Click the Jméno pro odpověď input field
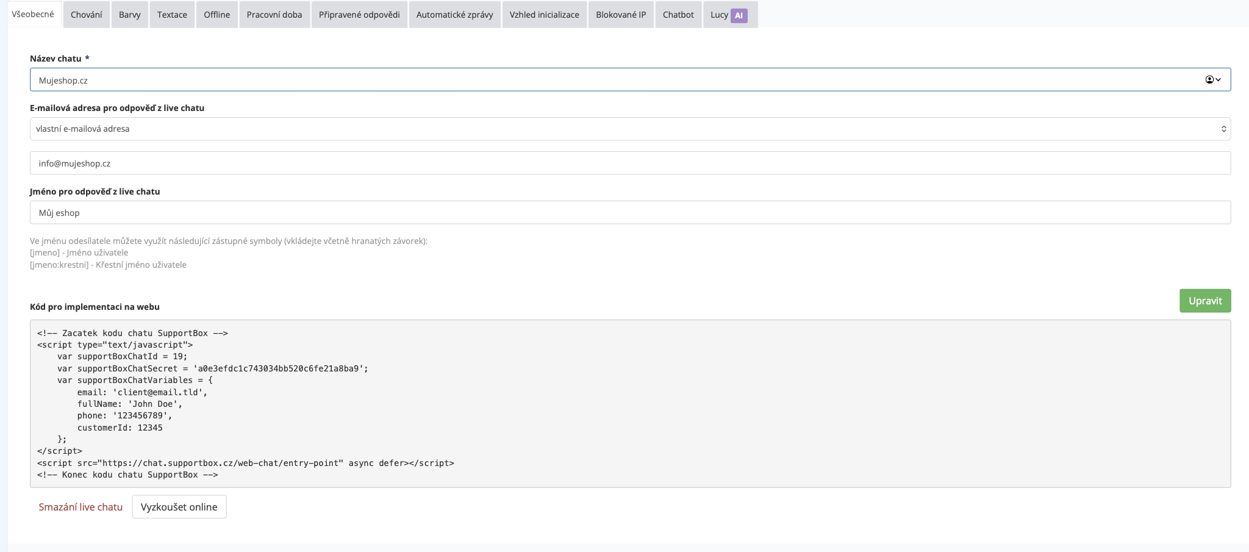 click(630, 213)
